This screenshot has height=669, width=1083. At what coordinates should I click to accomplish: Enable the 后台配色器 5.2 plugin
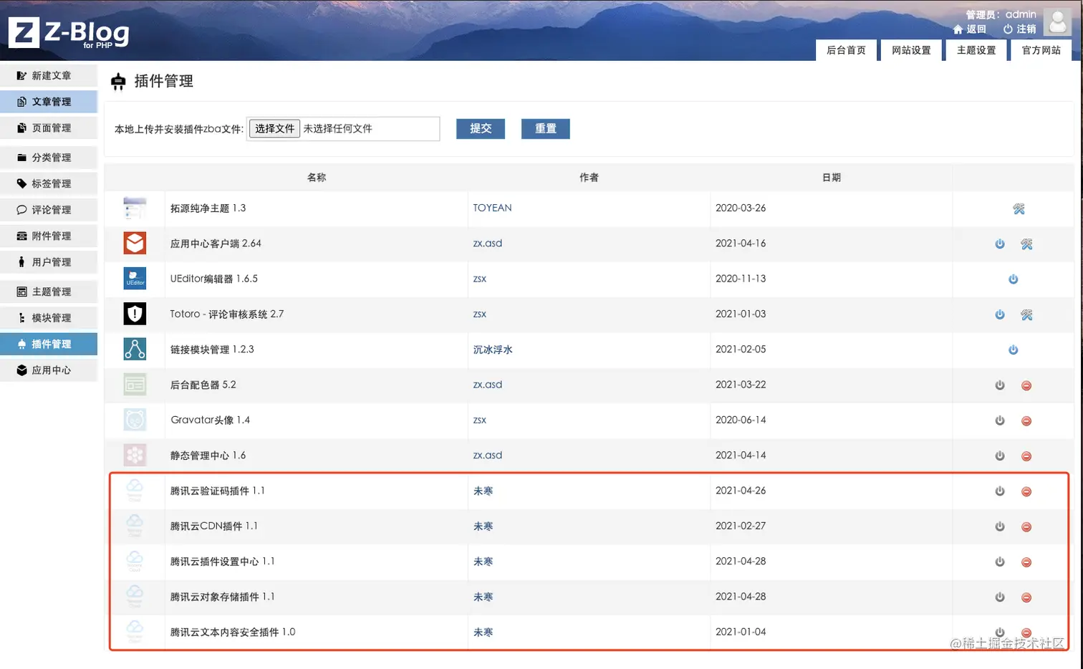(1000, 385)
